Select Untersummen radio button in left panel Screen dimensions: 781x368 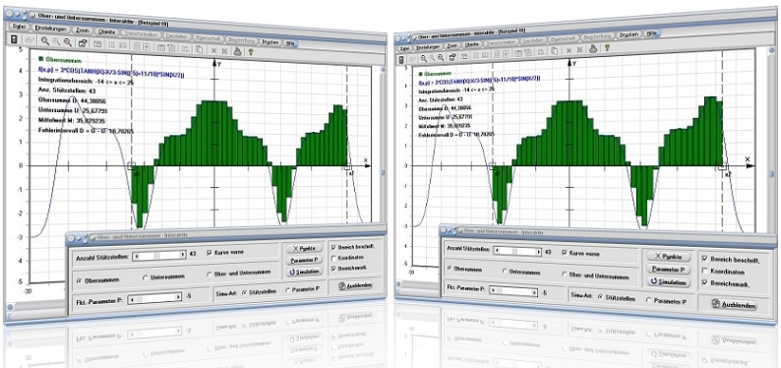click(146, 277)
